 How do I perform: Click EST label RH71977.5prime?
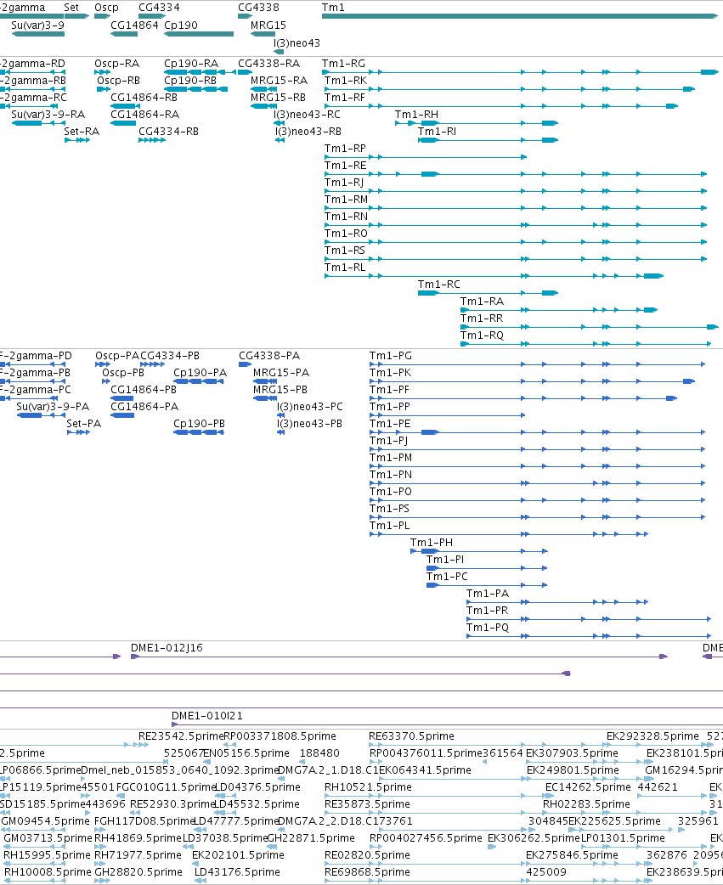click(x=138, y=854)
